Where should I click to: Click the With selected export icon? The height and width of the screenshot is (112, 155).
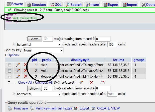[x=102, y=82]
